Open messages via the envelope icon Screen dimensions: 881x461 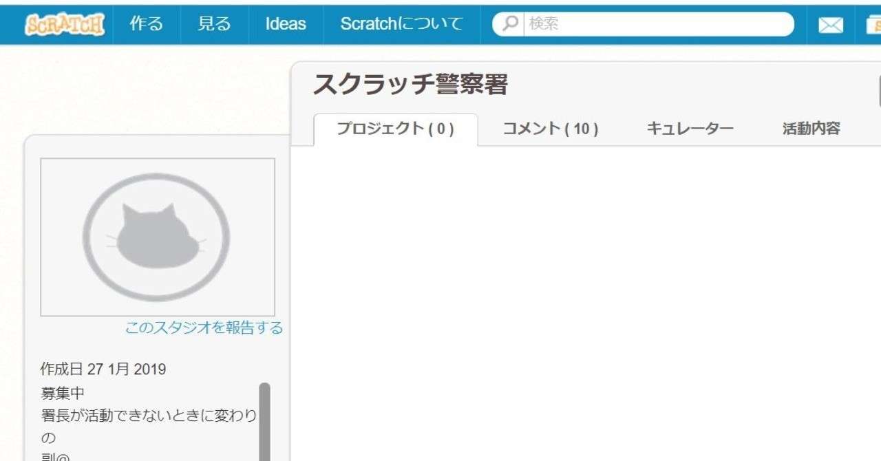tap(830, 23)
